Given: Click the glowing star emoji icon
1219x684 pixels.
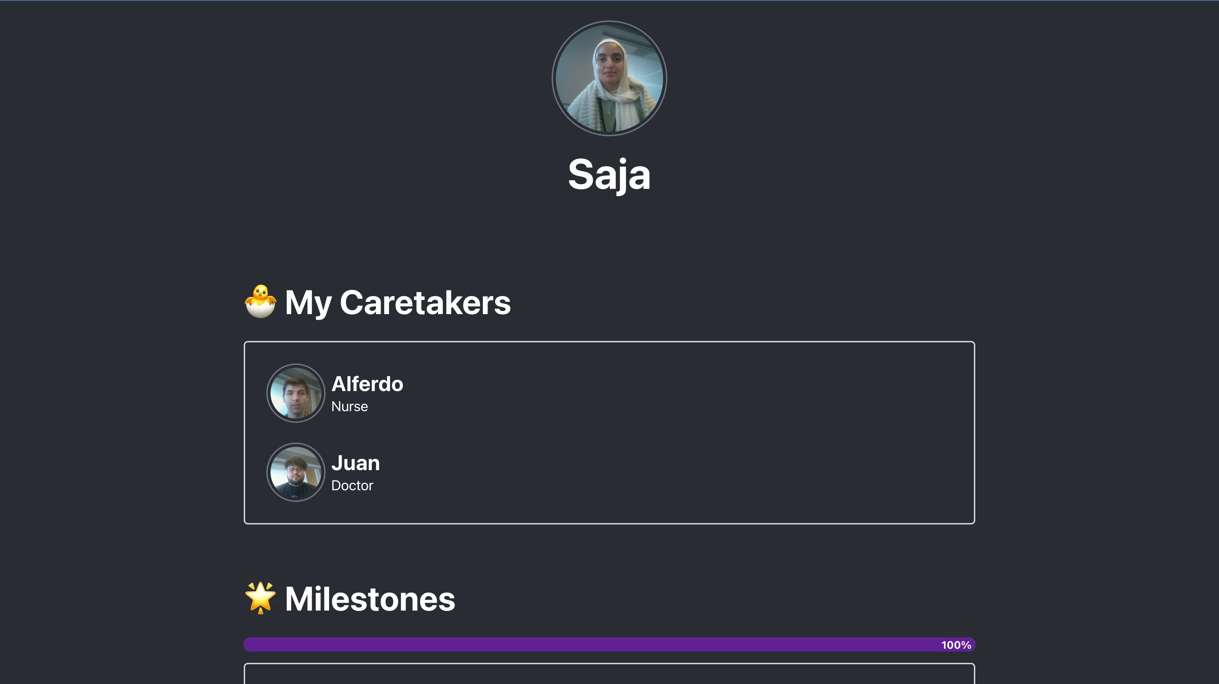Looking at the screenshot, I should pyautogui.click(x=260, y=598).
